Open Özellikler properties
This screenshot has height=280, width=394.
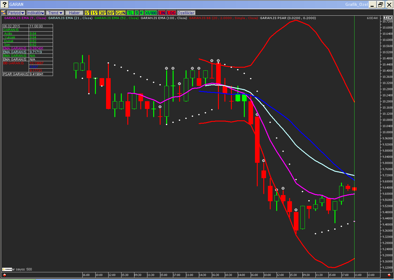tap(186, 13)
